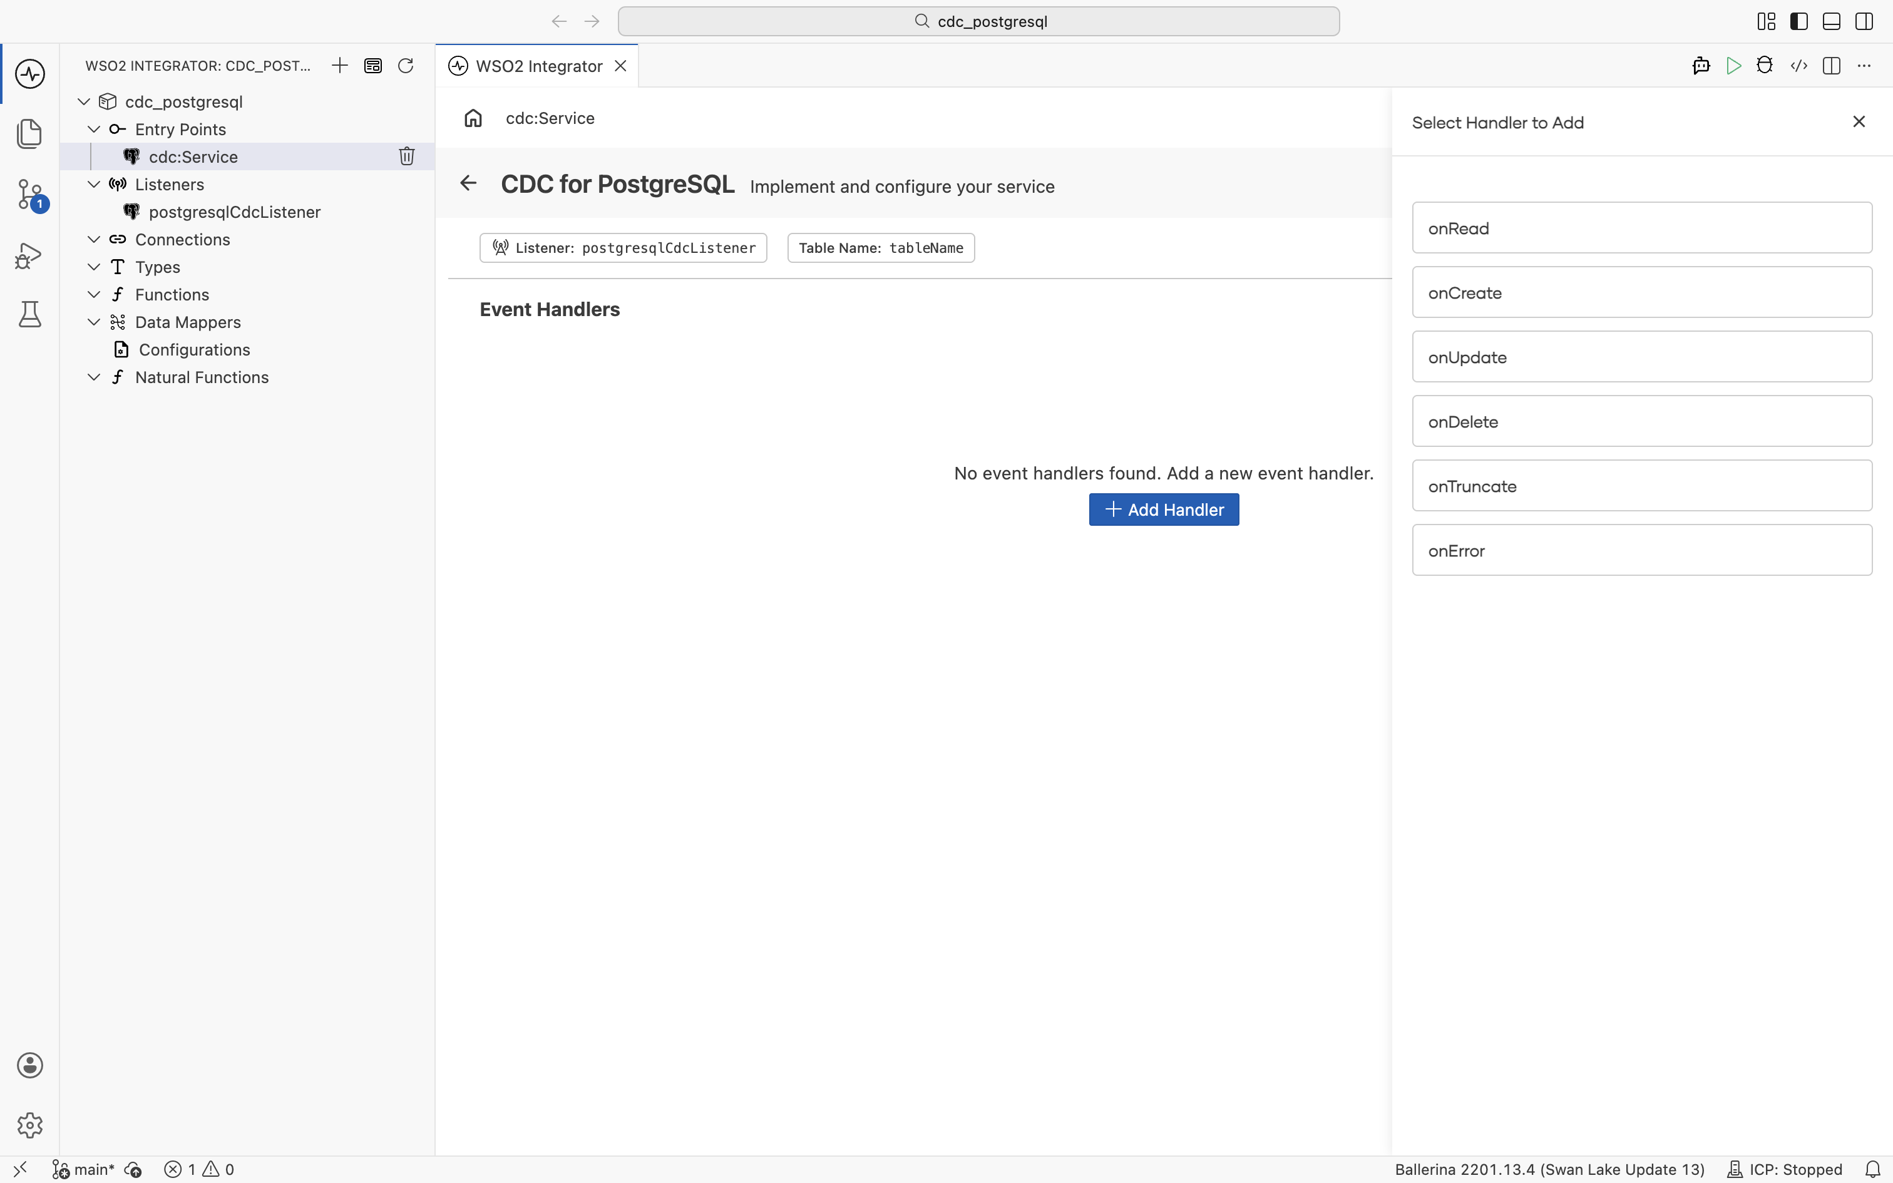Toggle the primary side bar
The width and height of the screenshot is (1893, 1183).
[1799, 21]
